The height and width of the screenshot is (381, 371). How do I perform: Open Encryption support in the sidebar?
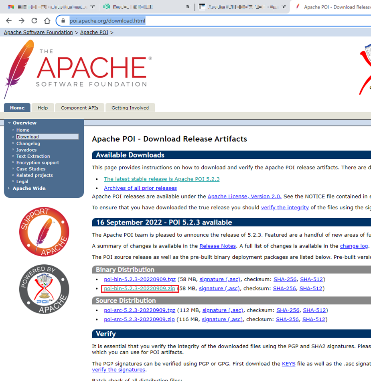(38, 162)
